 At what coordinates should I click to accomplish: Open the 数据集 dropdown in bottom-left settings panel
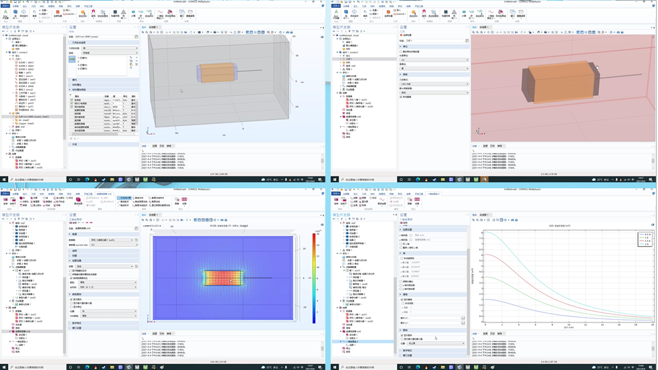111,240
